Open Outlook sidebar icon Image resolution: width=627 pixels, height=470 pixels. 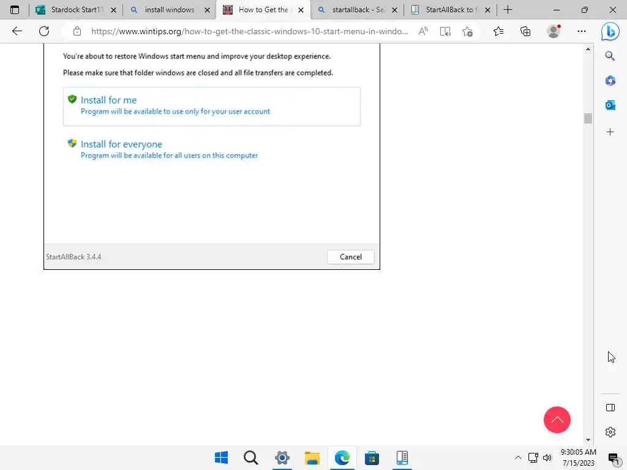point(610,105)
